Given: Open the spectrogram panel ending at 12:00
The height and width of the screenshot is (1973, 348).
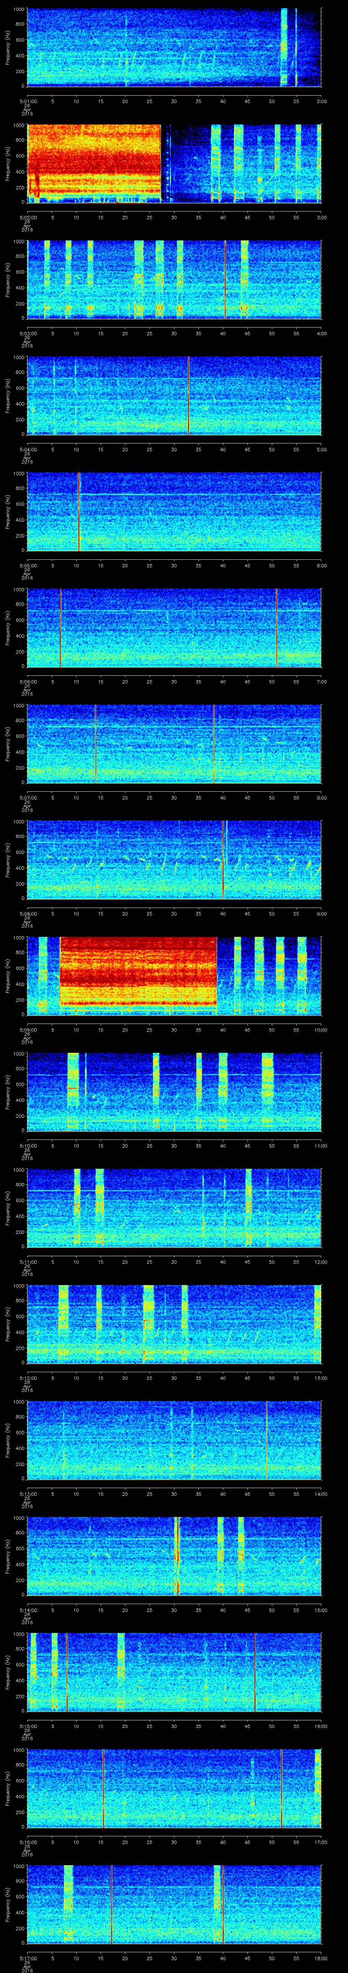Looking at the screenshot, I should pyautogui.click(x=174, y=1208).
